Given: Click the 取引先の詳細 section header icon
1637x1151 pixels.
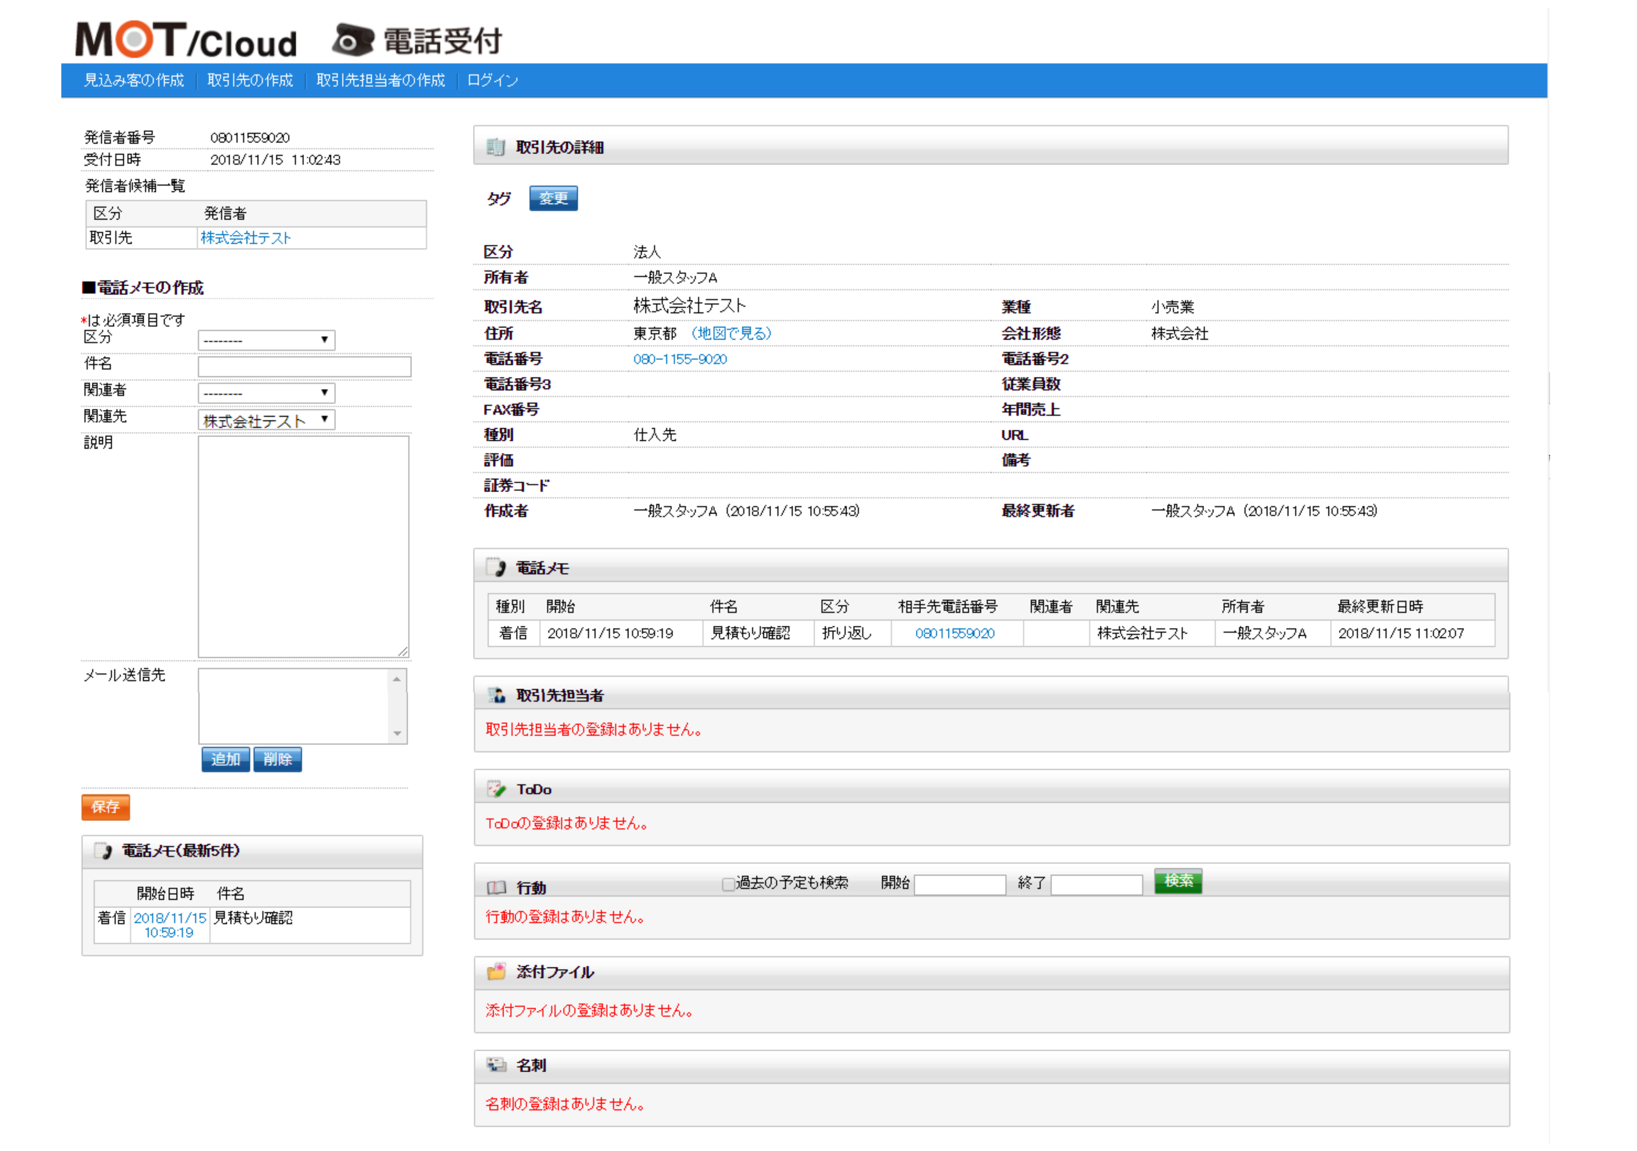Looking at the screenshot, I should [495, 147].
